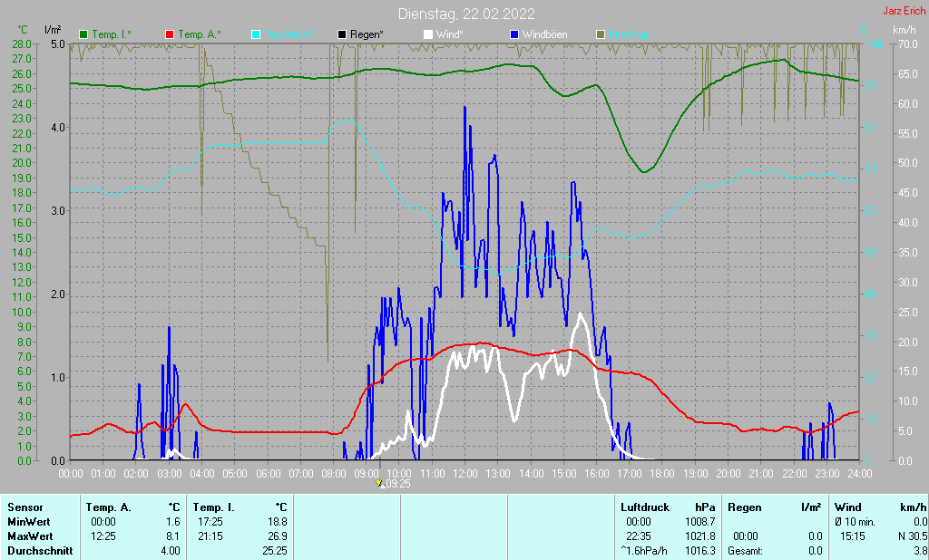Click the 'Sensor' header in the table
The width and height of the screenshot is (929, 560).
tap(25, 507)
